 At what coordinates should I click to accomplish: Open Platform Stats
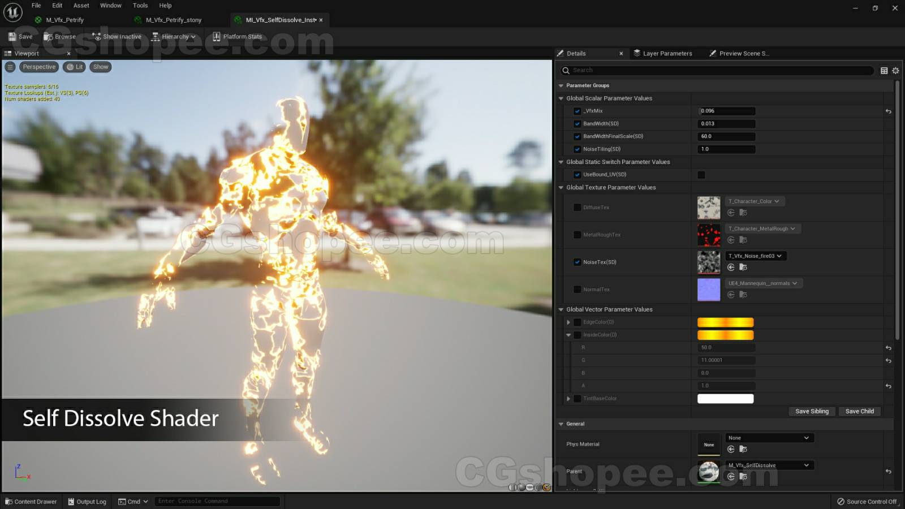point(237,36)
